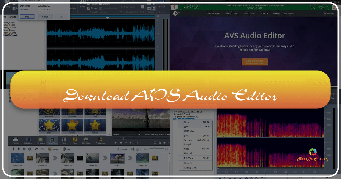This screenshot has height=179, width=341.
Task: Toggle the Timeline view button
Action: pos(124,149)
